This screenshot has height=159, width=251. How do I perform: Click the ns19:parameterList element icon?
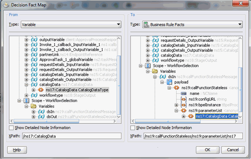(x=184, y=110)
